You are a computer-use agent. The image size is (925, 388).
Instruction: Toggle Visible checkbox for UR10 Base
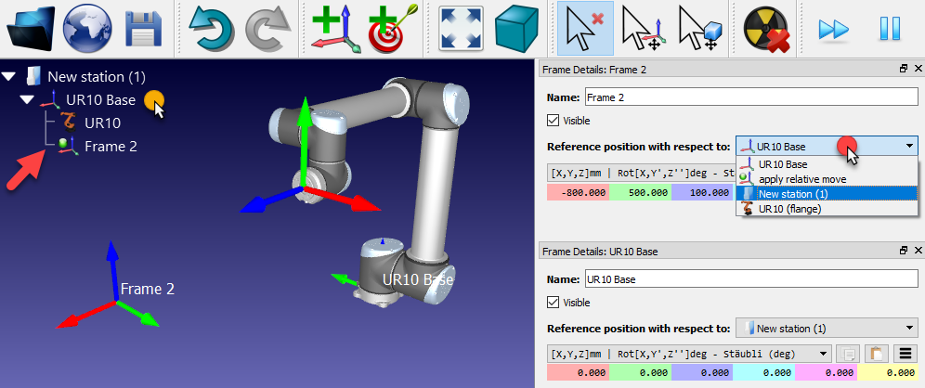(x=554, y=303)
